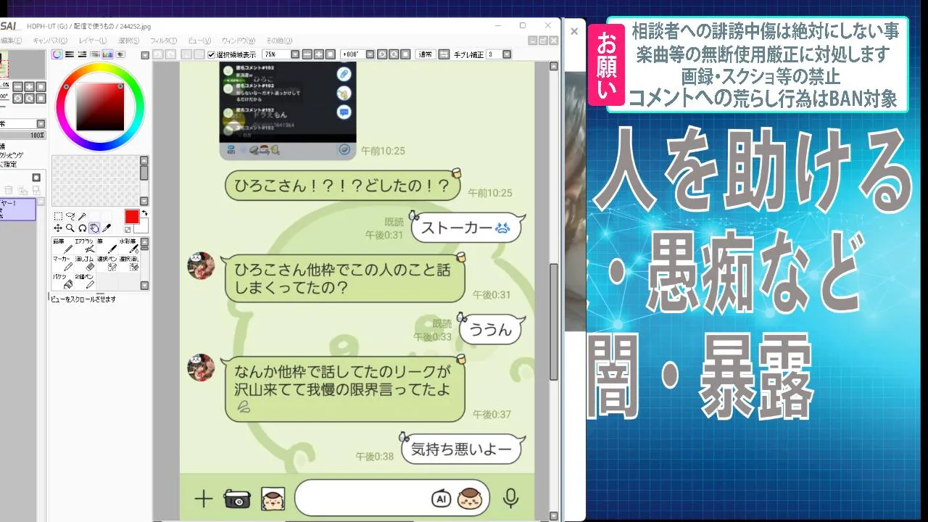928x522 pixels.
Task: Reset colors to transparent toggle below swatch
Action: tap(128, 230)
